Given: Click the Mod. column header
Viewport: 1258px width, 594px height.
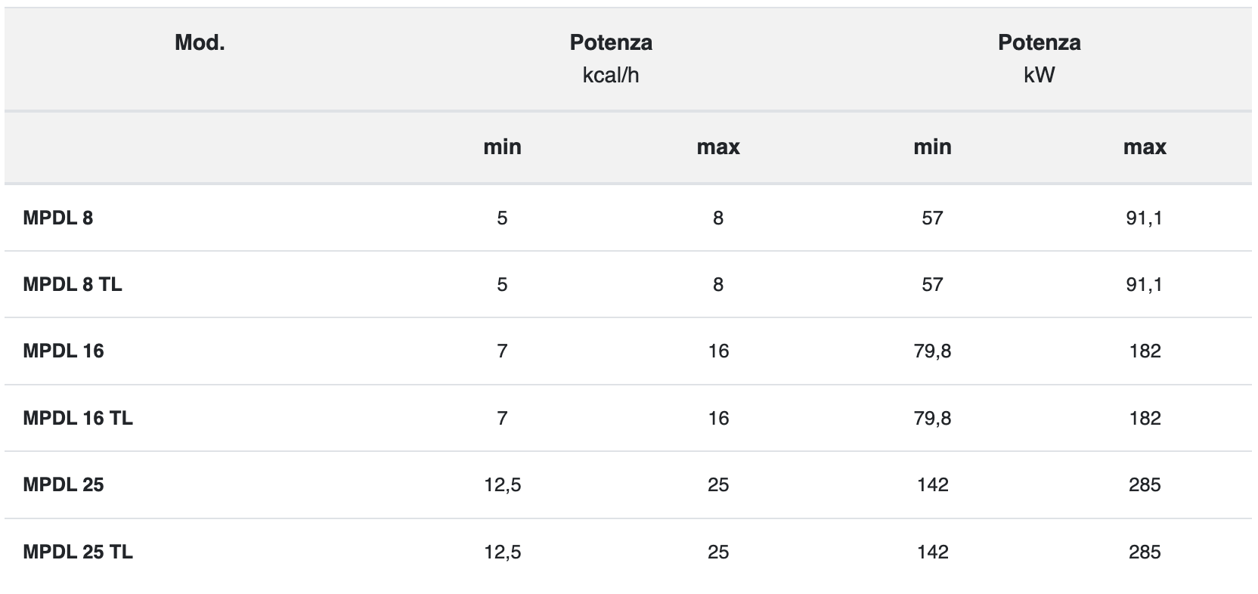Looking at the screenshot, I should (200, 42).
